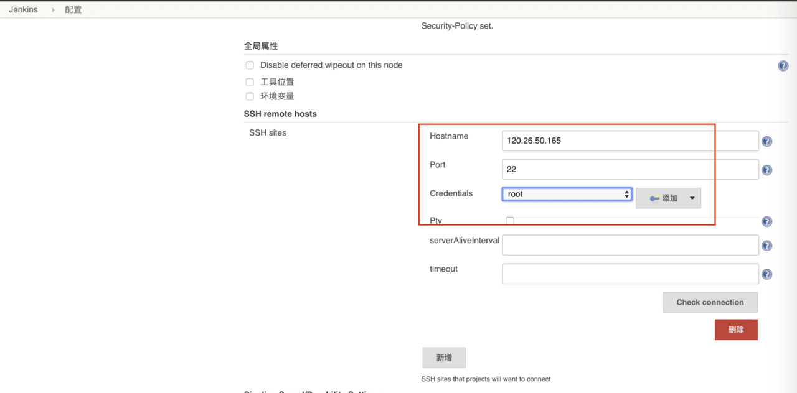This screenshot has height=393, width=797.
Task: Click the 新增 SSH site button
Action: point(444,358)
